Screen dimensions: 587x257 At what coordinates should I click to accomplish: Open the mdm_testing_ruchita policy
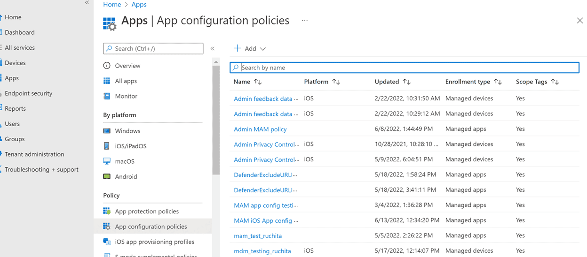pos(262,251)
